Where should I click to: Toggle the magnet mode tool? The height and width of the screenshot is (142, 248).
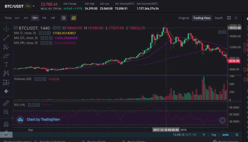click(x=6, y=124)
